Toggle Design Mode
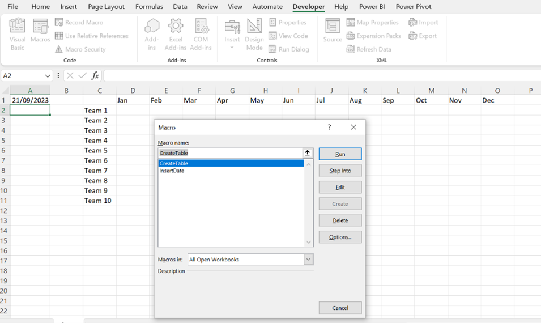This screenshot has width=541, height=323. 254,34
